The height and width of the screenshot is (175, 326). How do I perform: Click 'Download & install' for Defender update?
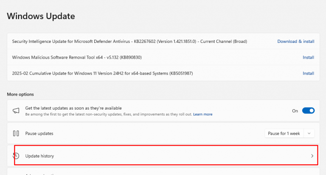[295, 42]
